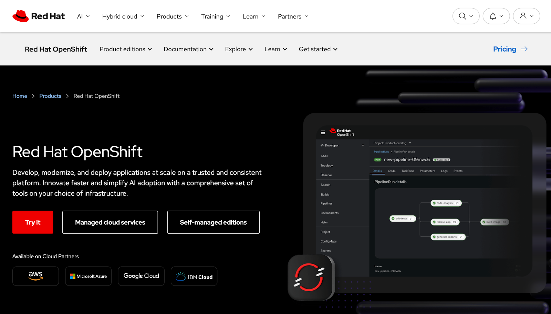
Task: Click Secrets in console sidebar
Action: click(x=325, y=251)
